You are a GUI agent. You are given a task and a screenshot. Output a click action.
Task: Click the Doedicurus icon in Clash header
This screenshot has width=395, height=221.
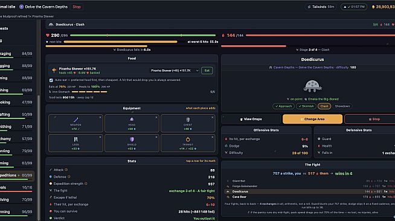pos(51,24)
